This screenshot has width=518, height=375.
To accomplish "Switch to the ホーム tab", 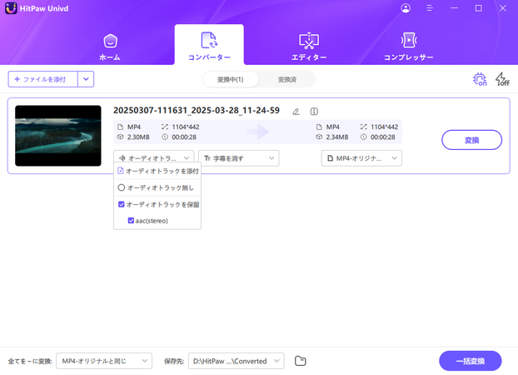I will 110,47.
